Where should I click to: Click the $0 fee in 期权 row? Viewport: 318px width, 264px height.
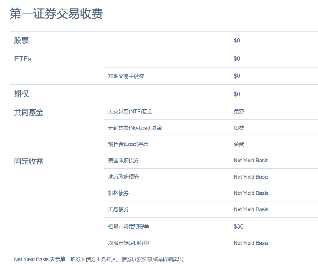coord(237,94)
